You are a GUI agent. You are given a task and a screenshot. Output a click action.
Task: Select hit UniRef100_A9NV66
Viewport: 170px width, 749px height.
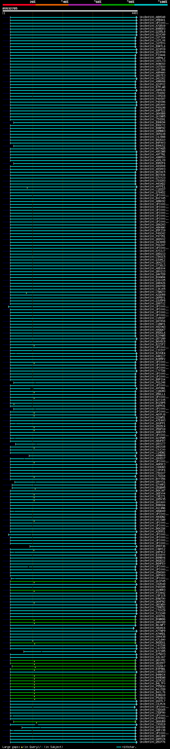coord(152,81)
